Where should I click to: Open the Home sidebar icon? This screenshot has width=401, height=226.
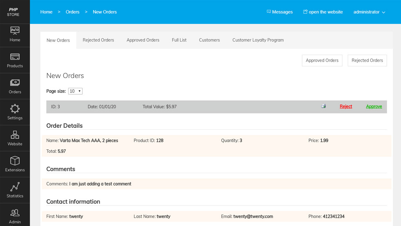tap(15, 31)
